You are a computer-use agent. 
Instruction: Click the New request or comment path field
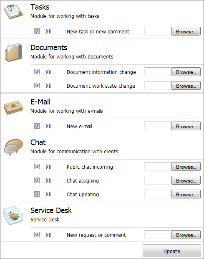pyautogui.click(x=158, y=234)
